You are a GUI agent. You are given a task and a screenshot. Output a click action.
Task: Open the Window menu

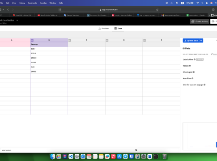click(x=53, y=3)
